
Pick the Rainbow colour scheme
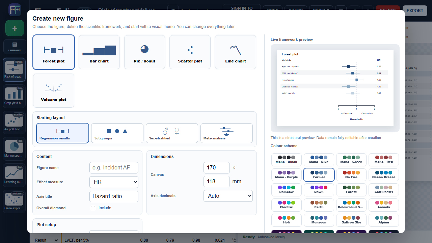[287, 190]
